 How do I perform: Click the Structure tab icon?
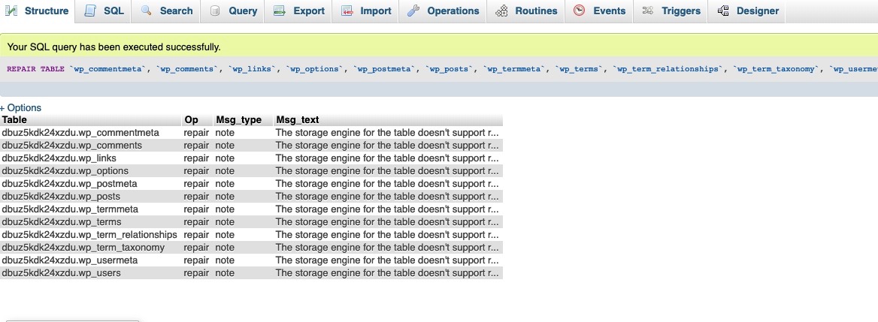tap(12, 11)
